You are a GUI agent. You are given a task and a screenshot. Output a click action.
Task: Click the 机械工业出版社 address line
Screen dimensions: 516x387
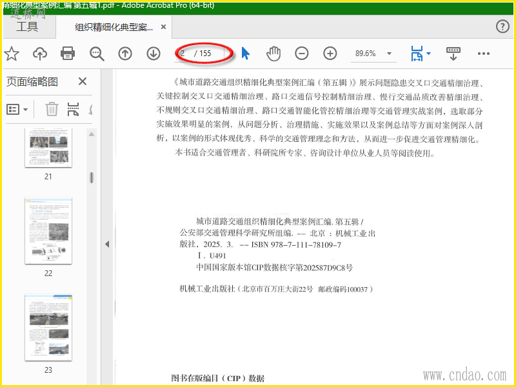pyautogui.click(x=276, y=289)
